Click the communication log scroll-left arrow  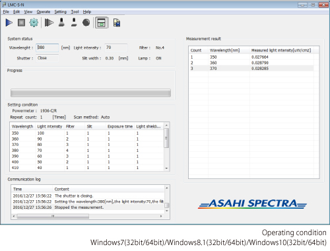pos(14,216)
